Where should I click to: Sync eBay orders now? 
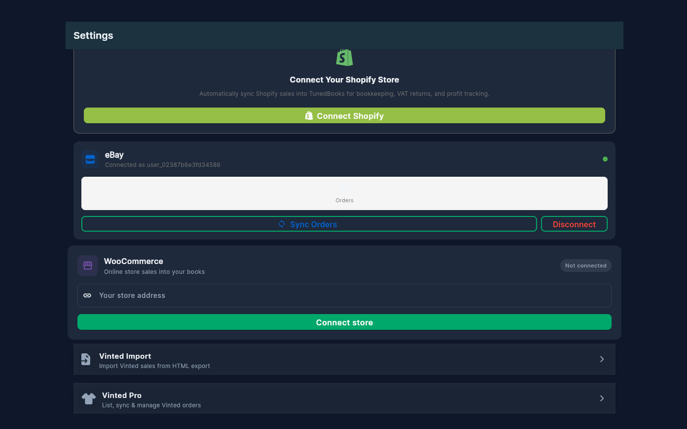(309, 224)
